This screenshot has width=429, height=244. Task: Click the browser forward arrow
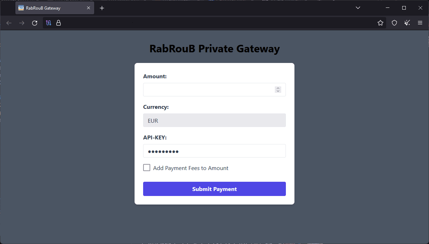pos(22,23)
